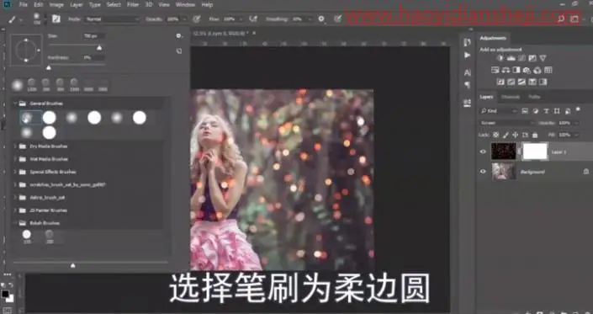Add a Vibrance adjustment
Screen dimensions: 593x314
click(x=543, y=58)
